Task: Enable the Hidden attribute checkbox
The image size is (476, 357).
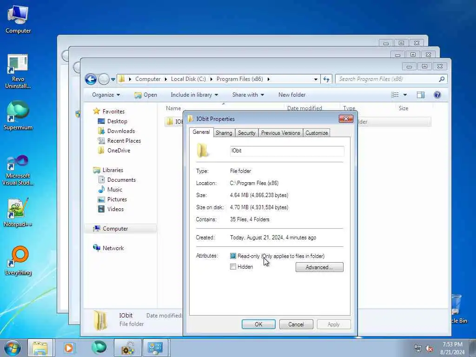Action: coord(233,267)
